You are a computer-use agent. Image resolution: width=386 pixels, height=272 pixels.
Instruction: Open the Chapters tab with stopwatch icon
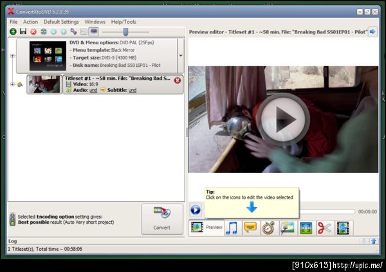(268, 228)
